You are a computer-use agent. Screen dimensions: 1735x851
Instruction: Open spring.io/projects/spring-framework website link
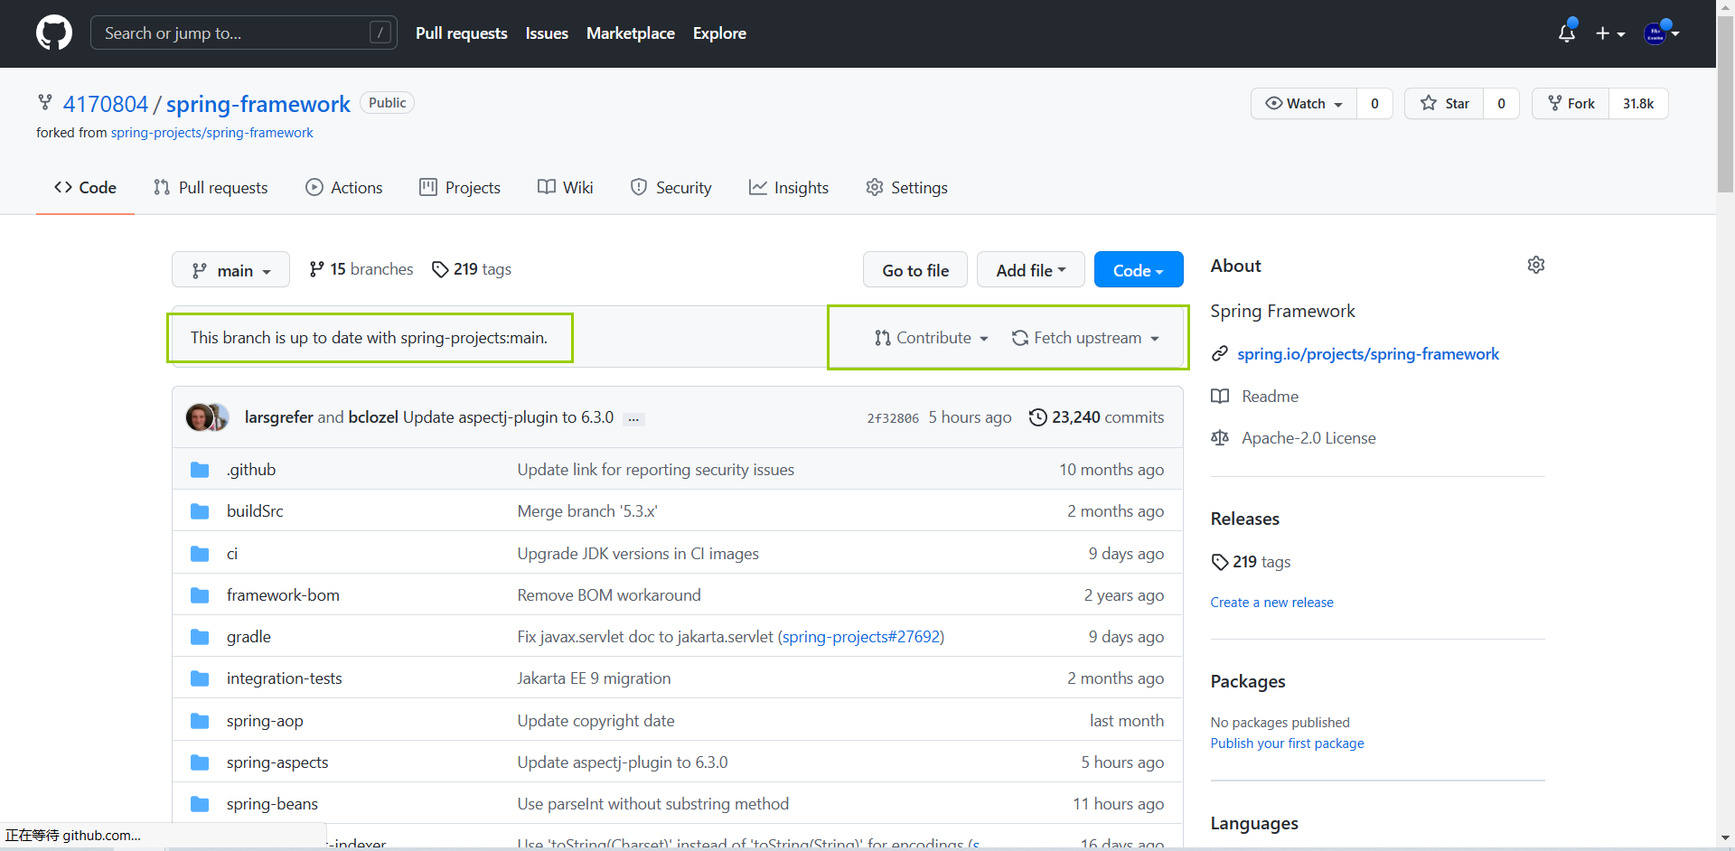coord(1368,354)
